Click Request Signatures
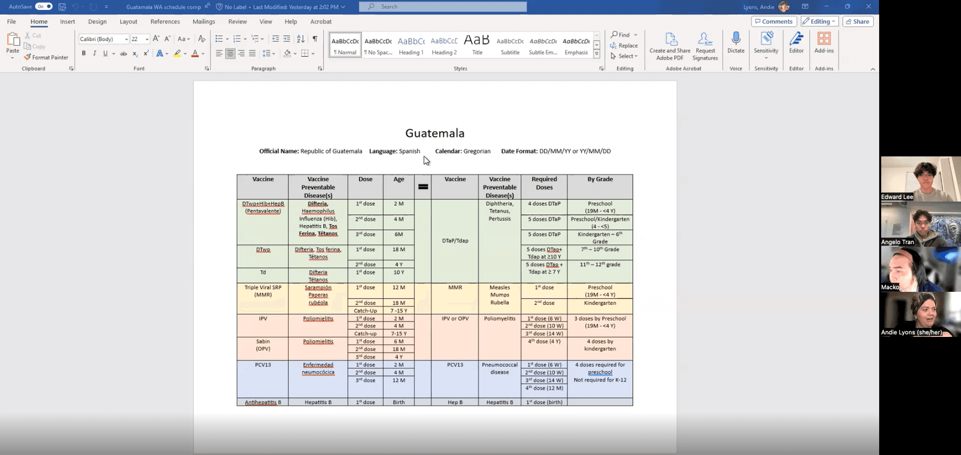The width and height of the screenshot is (961, 455). [705, 46]
